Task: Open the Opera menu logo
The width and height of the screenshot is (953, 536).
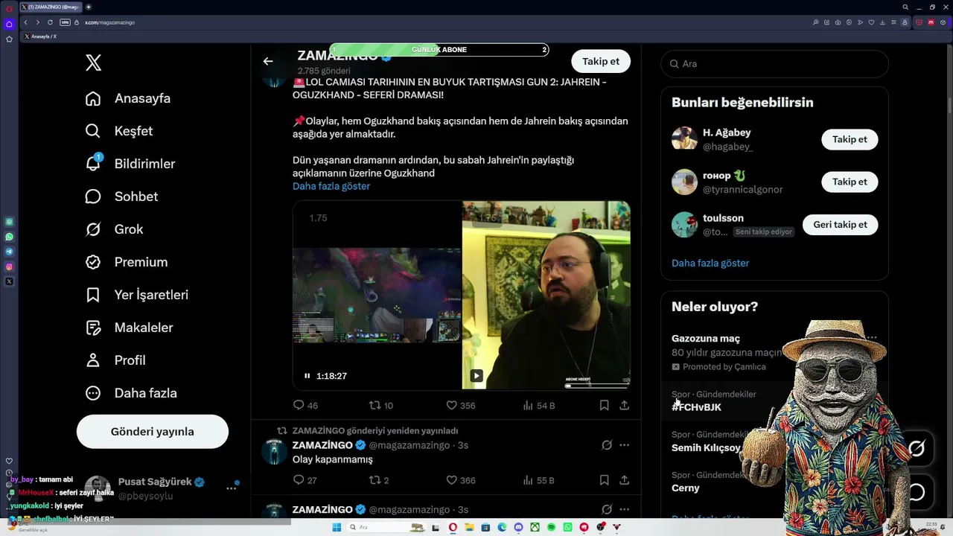Action: [9, 8]
